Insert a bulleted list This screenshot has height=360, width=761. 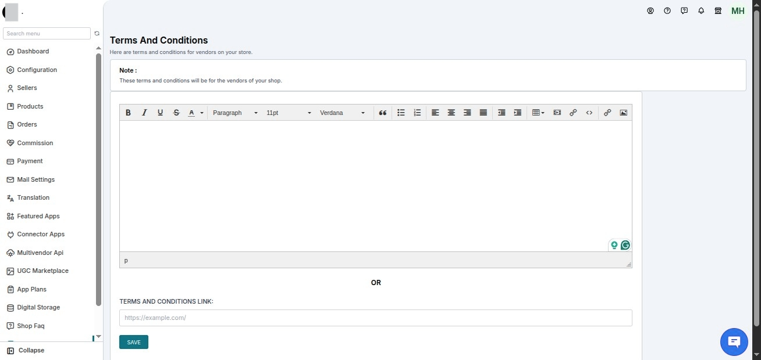point(401,113)
